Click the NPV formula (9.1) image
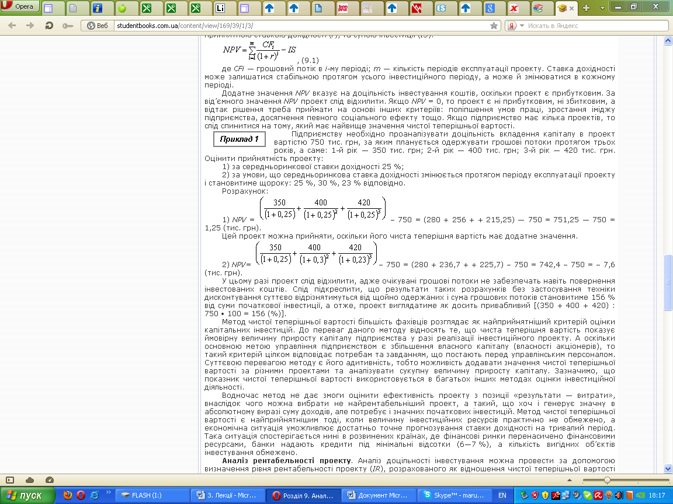 260,50
